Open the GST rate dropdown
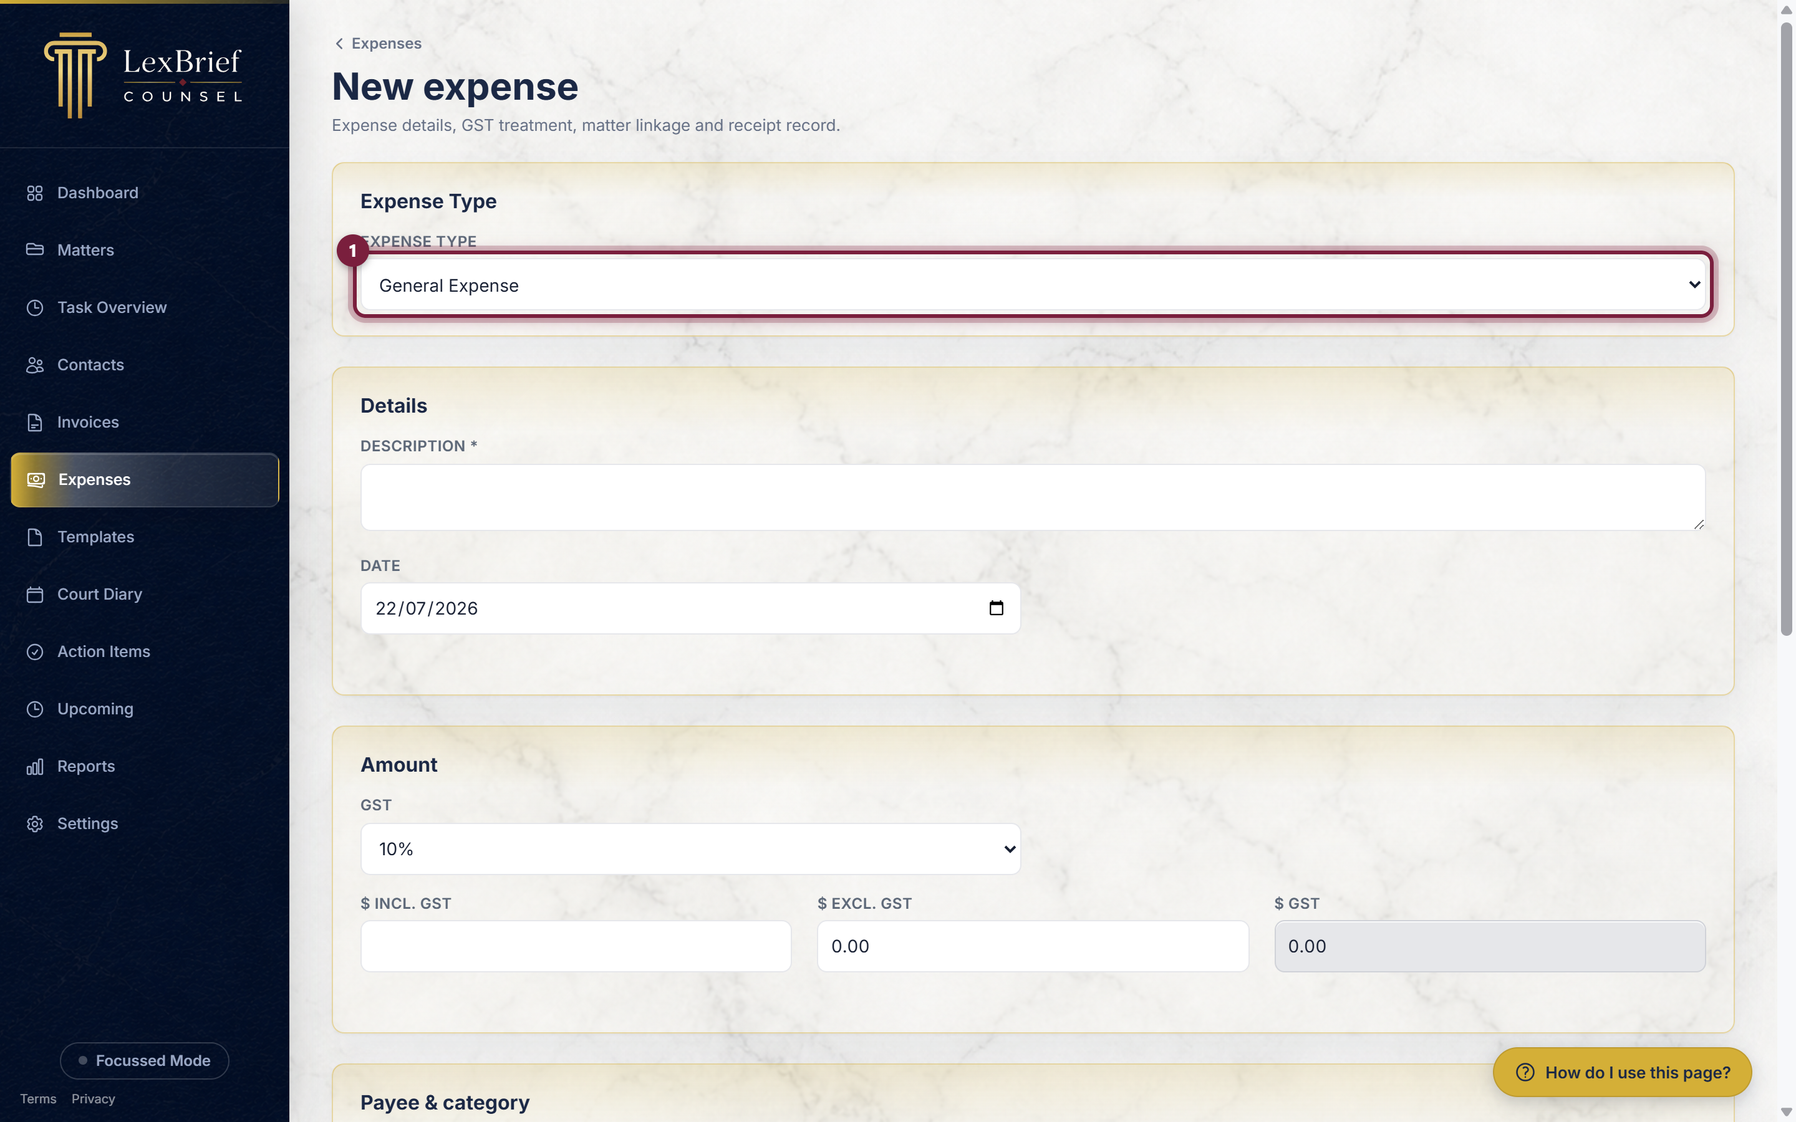Image resolution: width=1796 pixels, height=1122 pixels. click(x=690, y=849)
